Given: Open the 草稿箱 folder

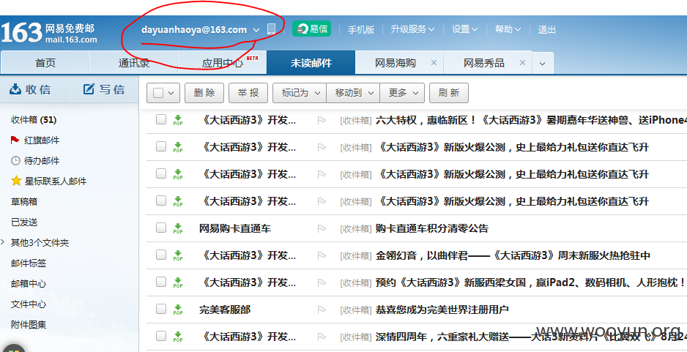Looking at the screenshot, I should [x=24, y=201].
